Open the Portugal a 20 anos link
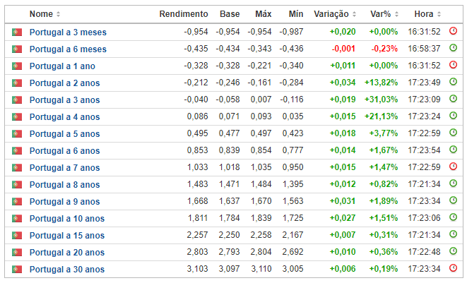The image size is (467, 283). [x=67, y=253]
